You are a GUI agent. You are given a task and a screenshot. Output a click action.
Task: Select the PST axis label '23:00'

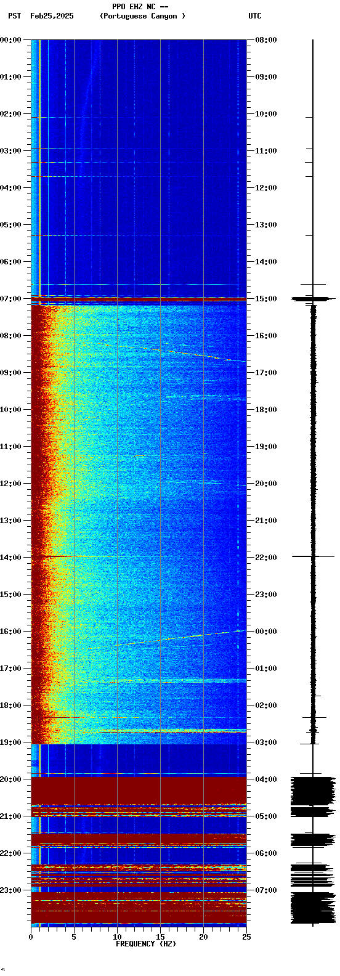point(10,890)
